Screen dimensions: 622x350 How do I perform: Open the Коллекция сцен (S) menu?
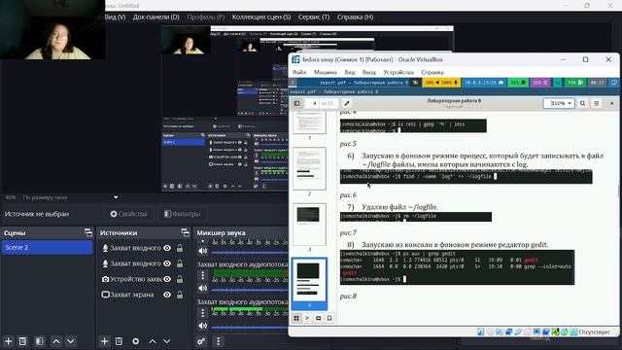[x=261, y=17]
